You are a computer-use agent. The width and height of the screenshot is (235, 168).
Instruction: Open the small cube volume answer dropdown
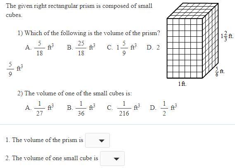click(x=112, y=159)
